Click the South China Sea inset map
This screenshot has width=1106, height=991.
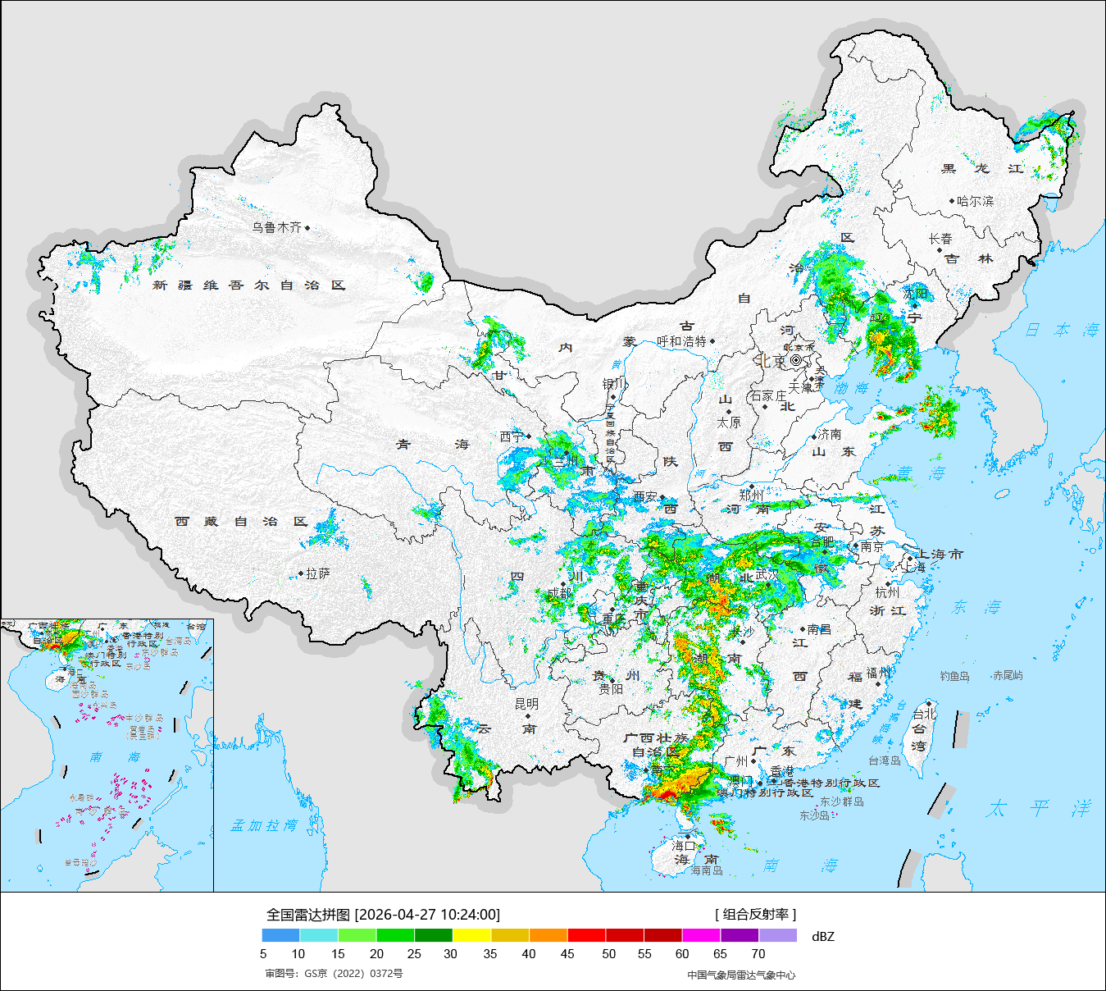click(x=107, y=755)
